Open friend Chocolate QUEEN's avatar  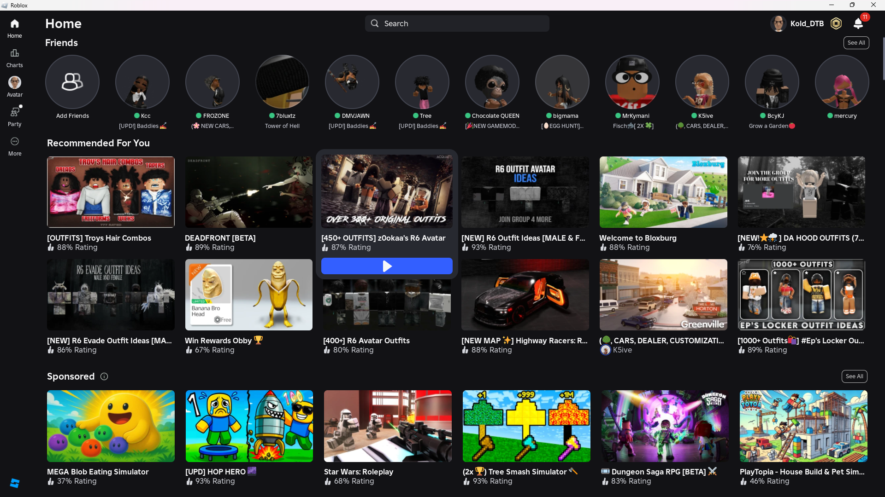492,82
